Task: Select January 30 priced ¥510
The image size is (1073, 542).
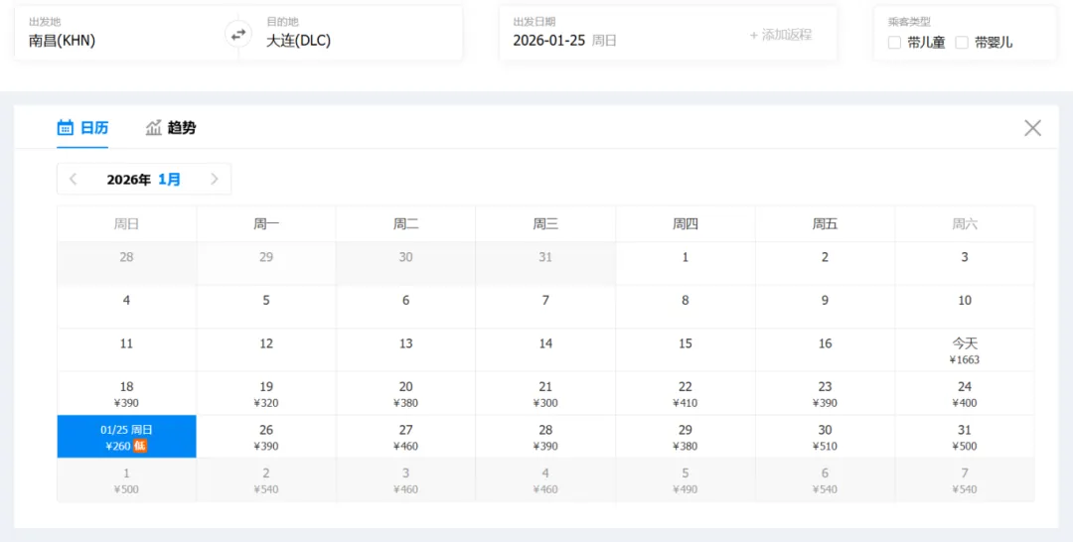Action: [x=826, y=437]
